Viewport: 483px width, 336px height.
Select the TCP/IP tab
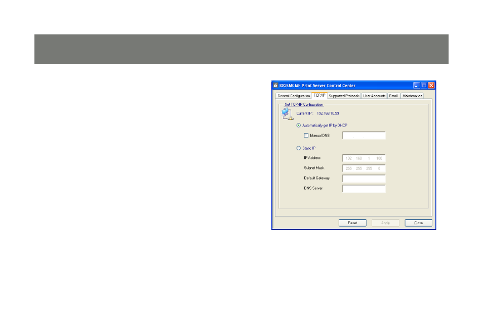319,96
